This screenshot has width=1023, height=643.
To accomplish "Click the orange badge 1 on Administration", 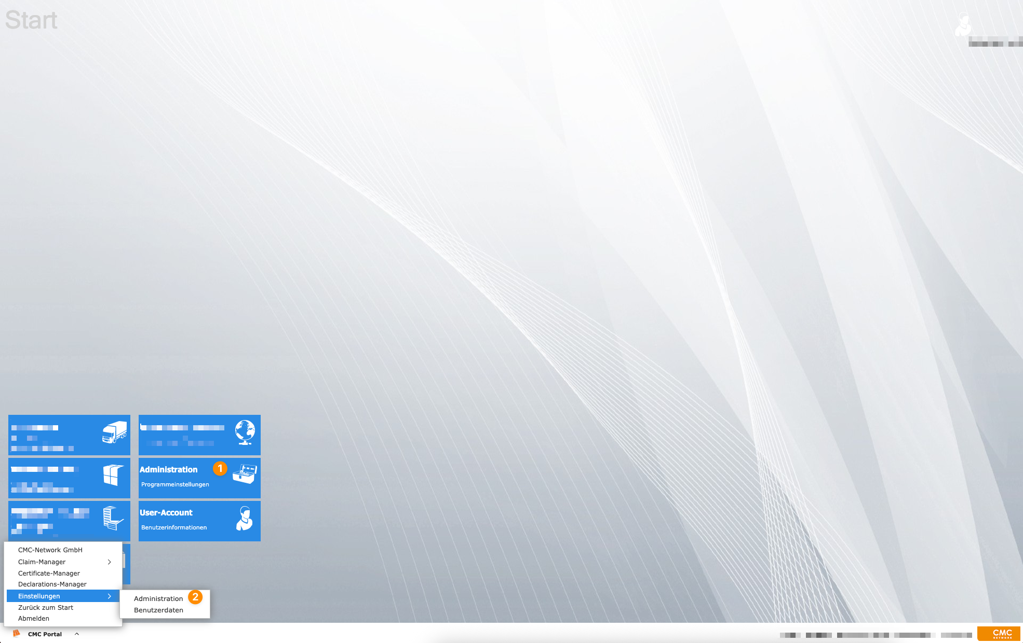I will pos(220,469).
